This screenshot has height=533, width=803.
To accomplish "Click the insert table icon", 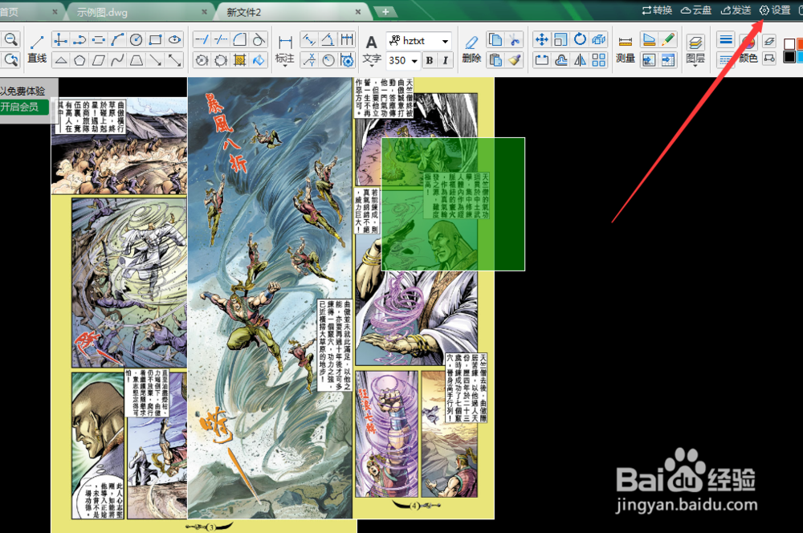I will coord(668,60).
